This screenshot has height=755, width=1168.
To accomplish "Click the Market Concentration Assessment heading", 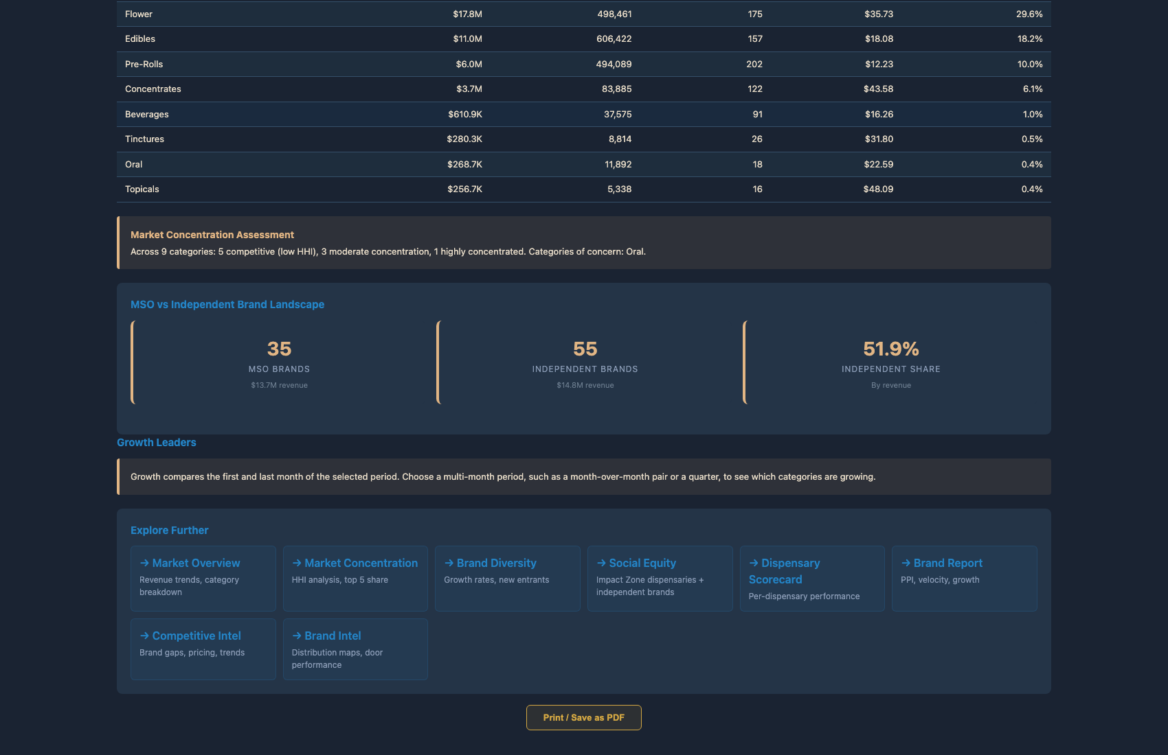I will [212, 235].
